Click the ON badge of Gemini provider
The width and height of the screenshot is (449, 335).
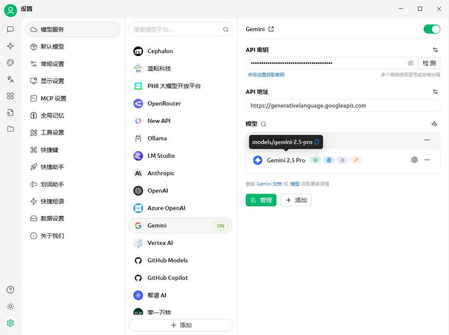tap(220, 226)
